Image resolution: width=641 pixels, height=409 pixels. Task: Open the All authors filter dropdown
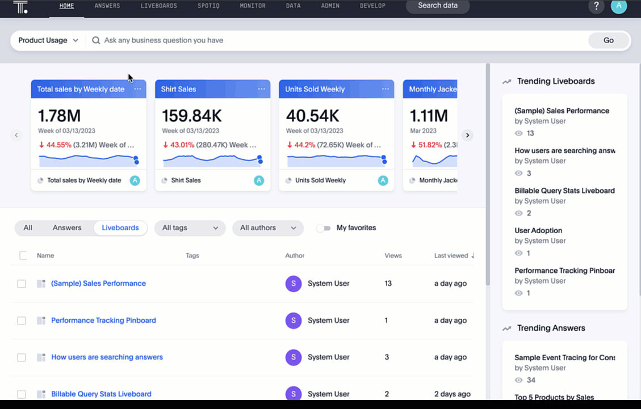267,228
